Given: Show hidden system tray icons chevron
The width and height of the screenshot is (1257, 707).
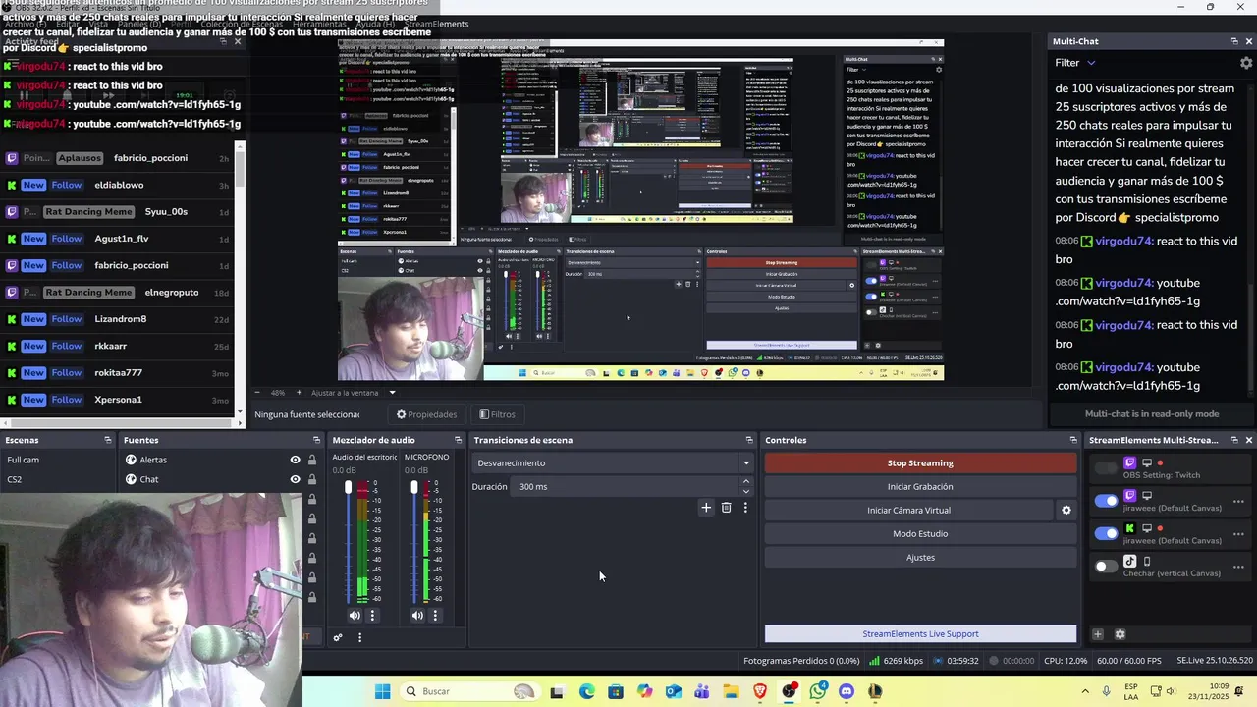Looking at the screenshot, I should coord(1085,691).
